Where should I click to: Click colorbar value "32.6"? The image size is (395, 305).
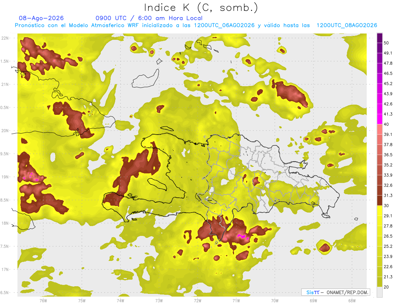pyautogui.click(x=388, y=185)
